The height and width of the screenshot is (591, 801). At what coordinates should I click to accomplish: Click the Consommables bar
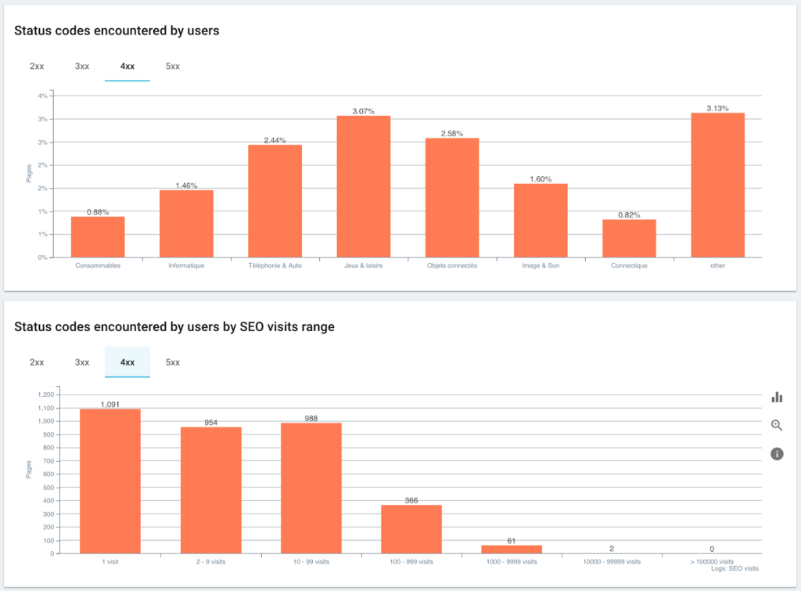pyautogui.click(x=98, y=236)
